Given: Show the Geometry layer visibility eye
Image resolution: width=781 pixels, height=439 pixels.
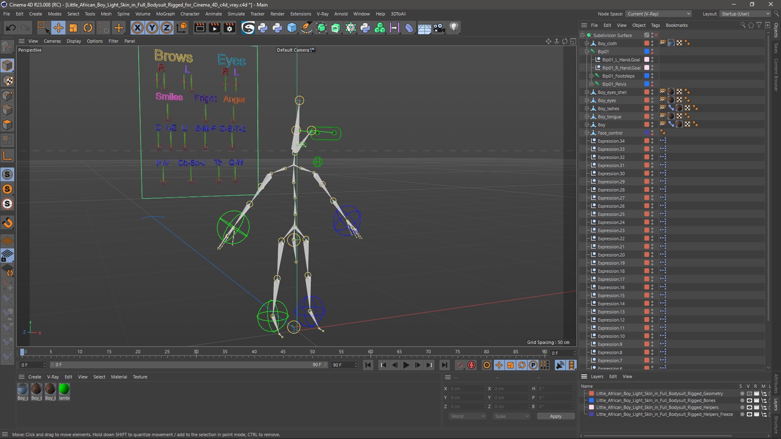Looking at the screenshot, I should click(x=749, y=393).
